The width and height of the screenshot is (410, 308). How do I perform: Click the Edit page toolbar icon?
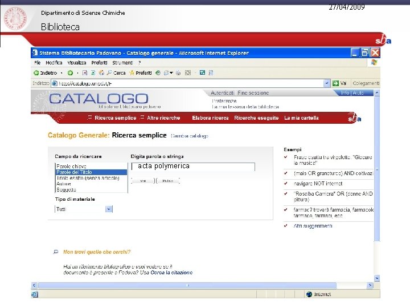pos(188,73)
